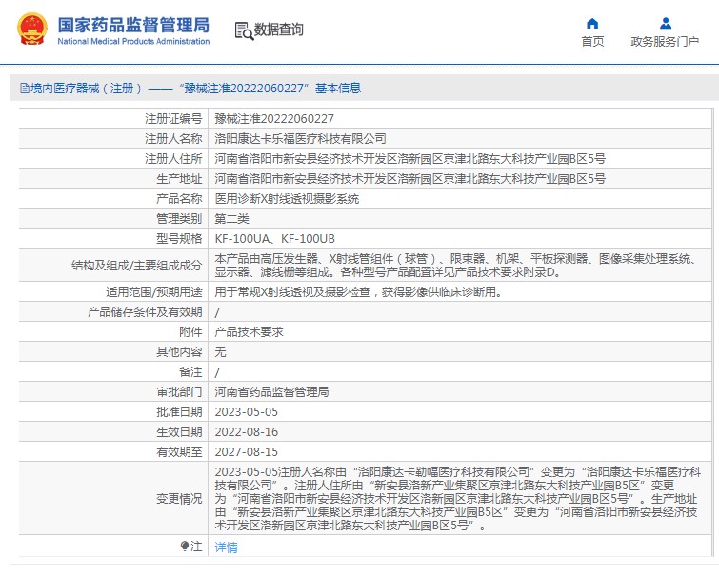Click approval date 2023-05-05
The height and width of the screenshot is (577, 719).
tap(247, 412)
